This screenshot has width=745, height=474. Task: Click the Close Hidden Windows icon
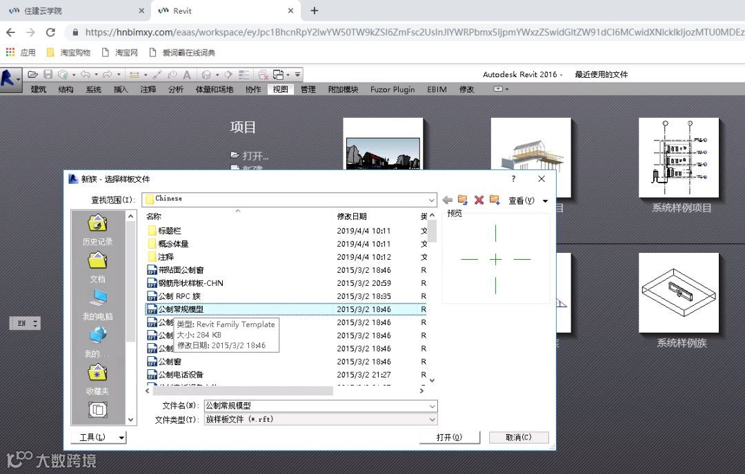click(263, 74)
